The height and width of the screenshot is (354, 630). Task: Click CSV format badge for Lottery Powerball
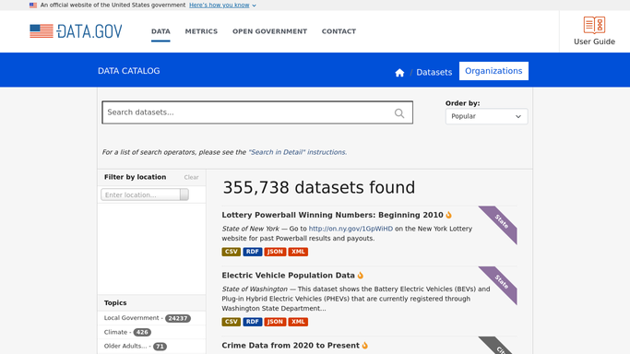[231, 252]
